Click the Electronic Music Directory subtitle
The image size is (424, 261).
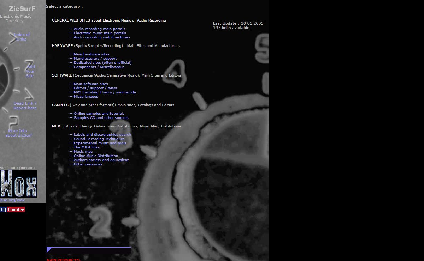[16, 19]
